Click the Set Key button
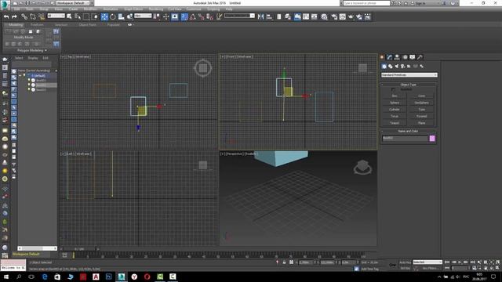The height and width of the screenshot is (282, 502). pos(405,268)
